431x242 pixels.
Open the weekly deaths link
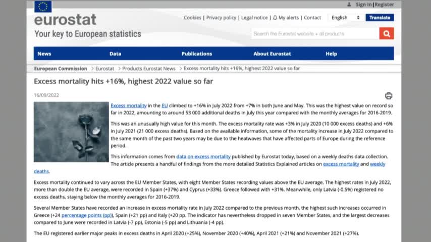click(378, 164)
